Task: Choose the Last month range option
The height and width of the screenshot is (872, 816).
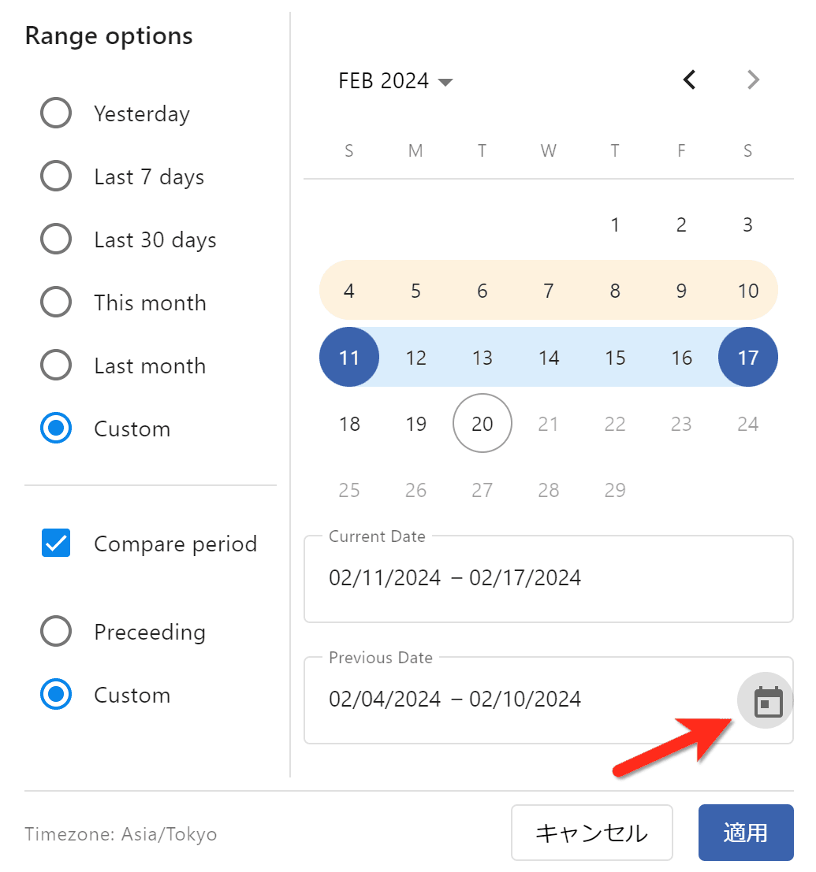Action: [56, 365]
